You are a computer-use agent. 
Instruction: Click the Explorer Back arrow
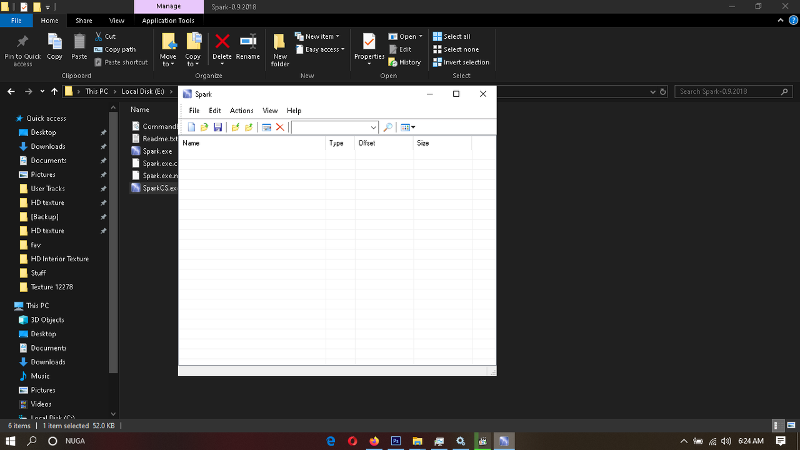pos(11,91)
